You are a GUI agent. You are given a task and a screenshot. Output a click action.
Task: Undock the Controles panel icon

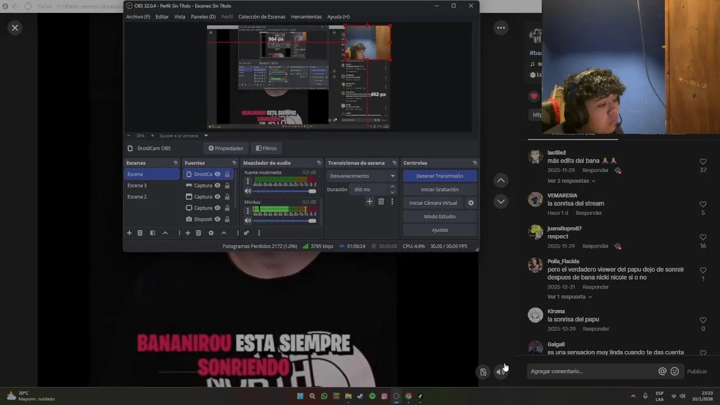pos(475,163)
